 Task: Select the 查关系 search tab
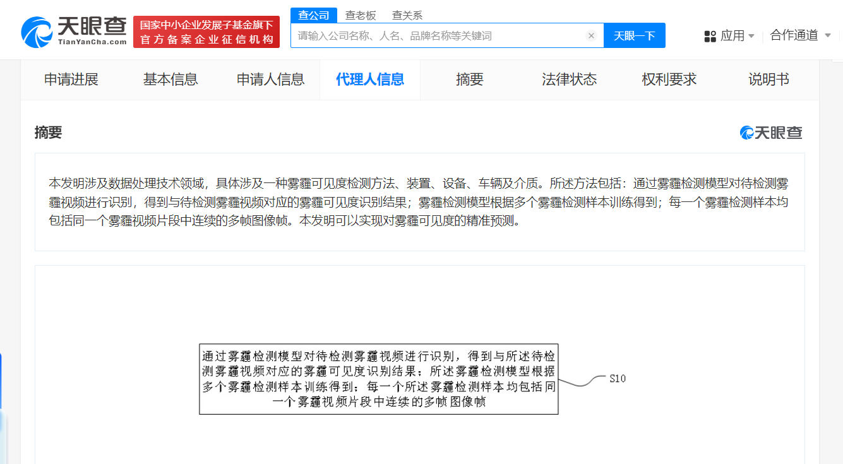click(x=407, y=15)
